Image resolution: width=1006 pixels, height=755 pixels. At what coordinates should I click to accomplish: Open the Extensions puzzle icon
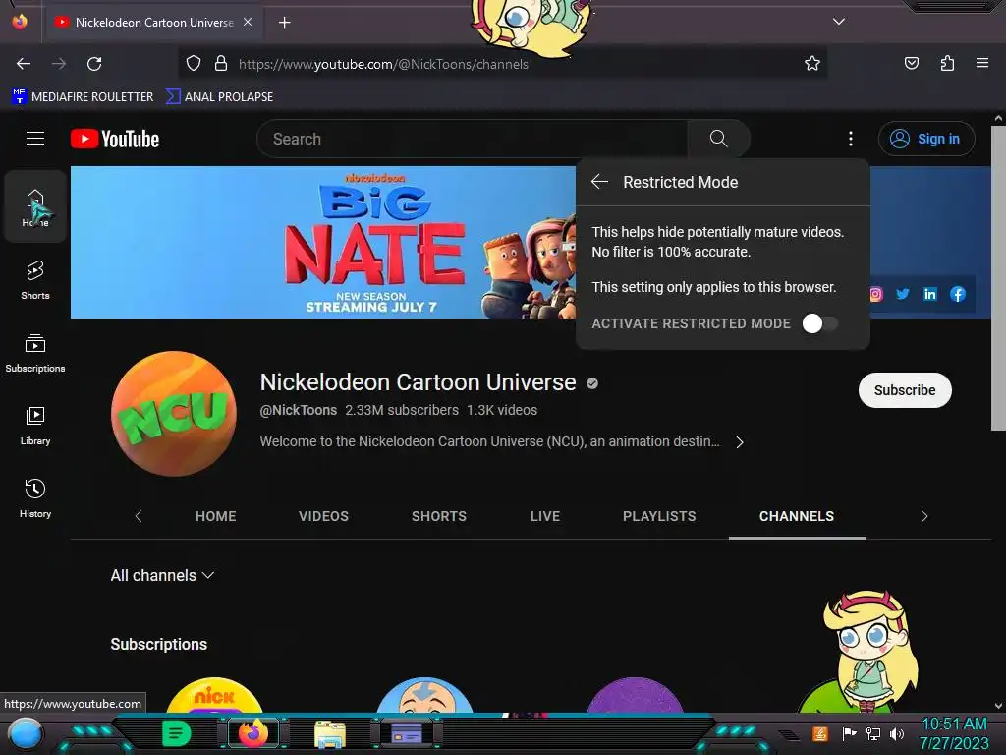point(947,63)
